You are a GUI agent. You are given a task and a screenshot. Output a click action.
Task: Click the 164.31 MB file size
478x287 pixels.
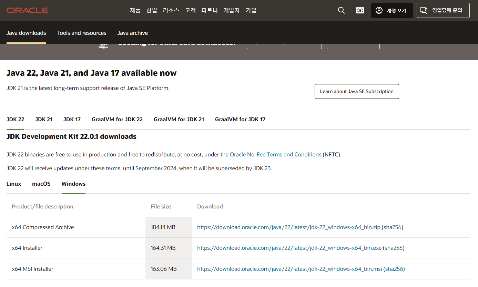click(163, 248)
